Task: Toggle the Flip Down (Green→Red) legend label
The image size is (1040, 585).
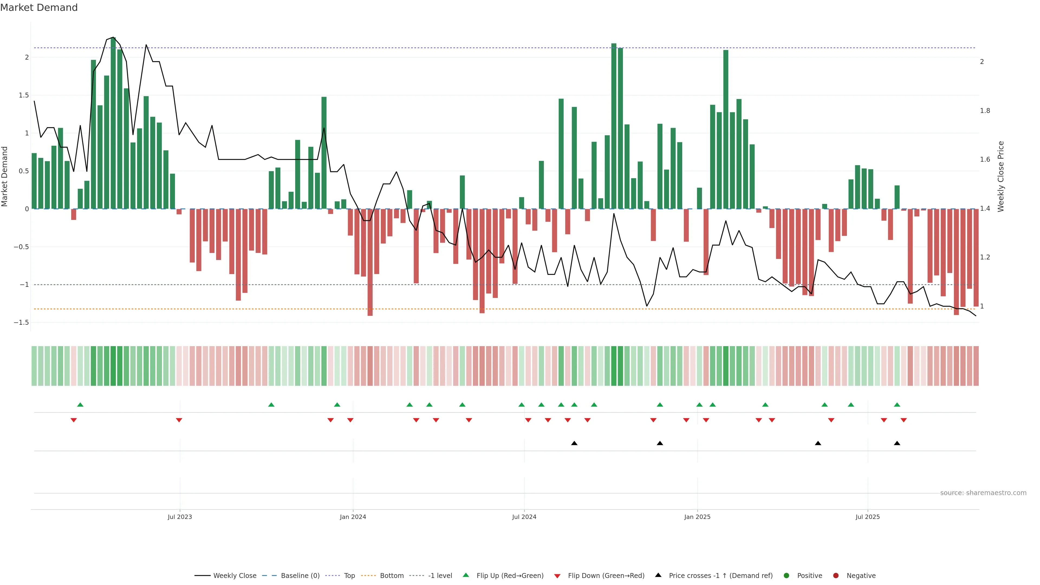Action: point(606,576)
